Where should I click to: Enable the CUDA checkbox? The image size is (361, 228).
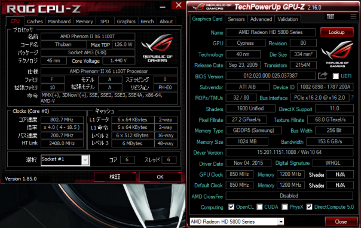pos(259,207)
